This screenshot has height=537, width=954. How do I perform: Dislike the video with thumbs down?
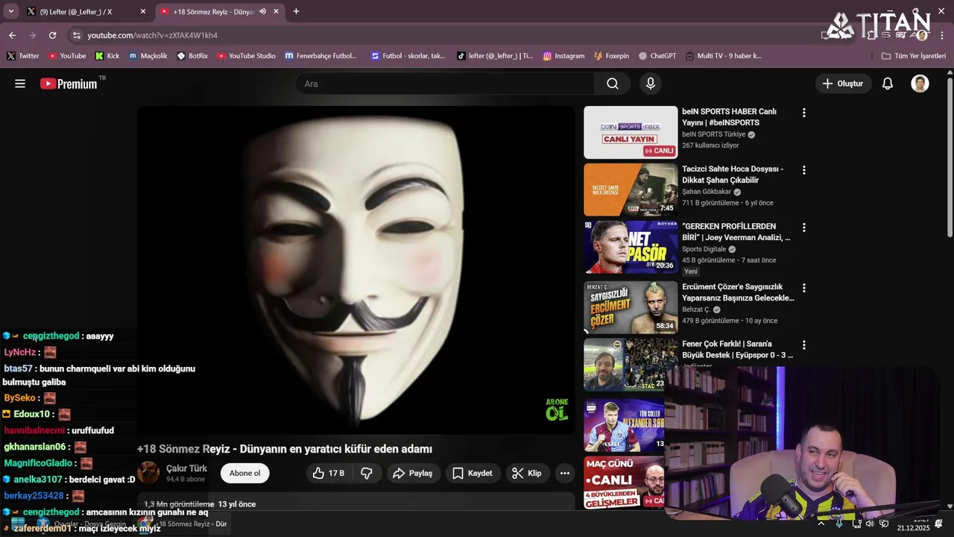(x=367, y=473)
